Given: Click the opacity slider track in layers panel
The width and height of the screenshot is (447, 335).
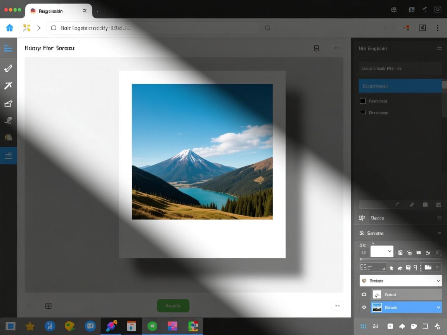Looking at the screenshot, I should (400, 259).
